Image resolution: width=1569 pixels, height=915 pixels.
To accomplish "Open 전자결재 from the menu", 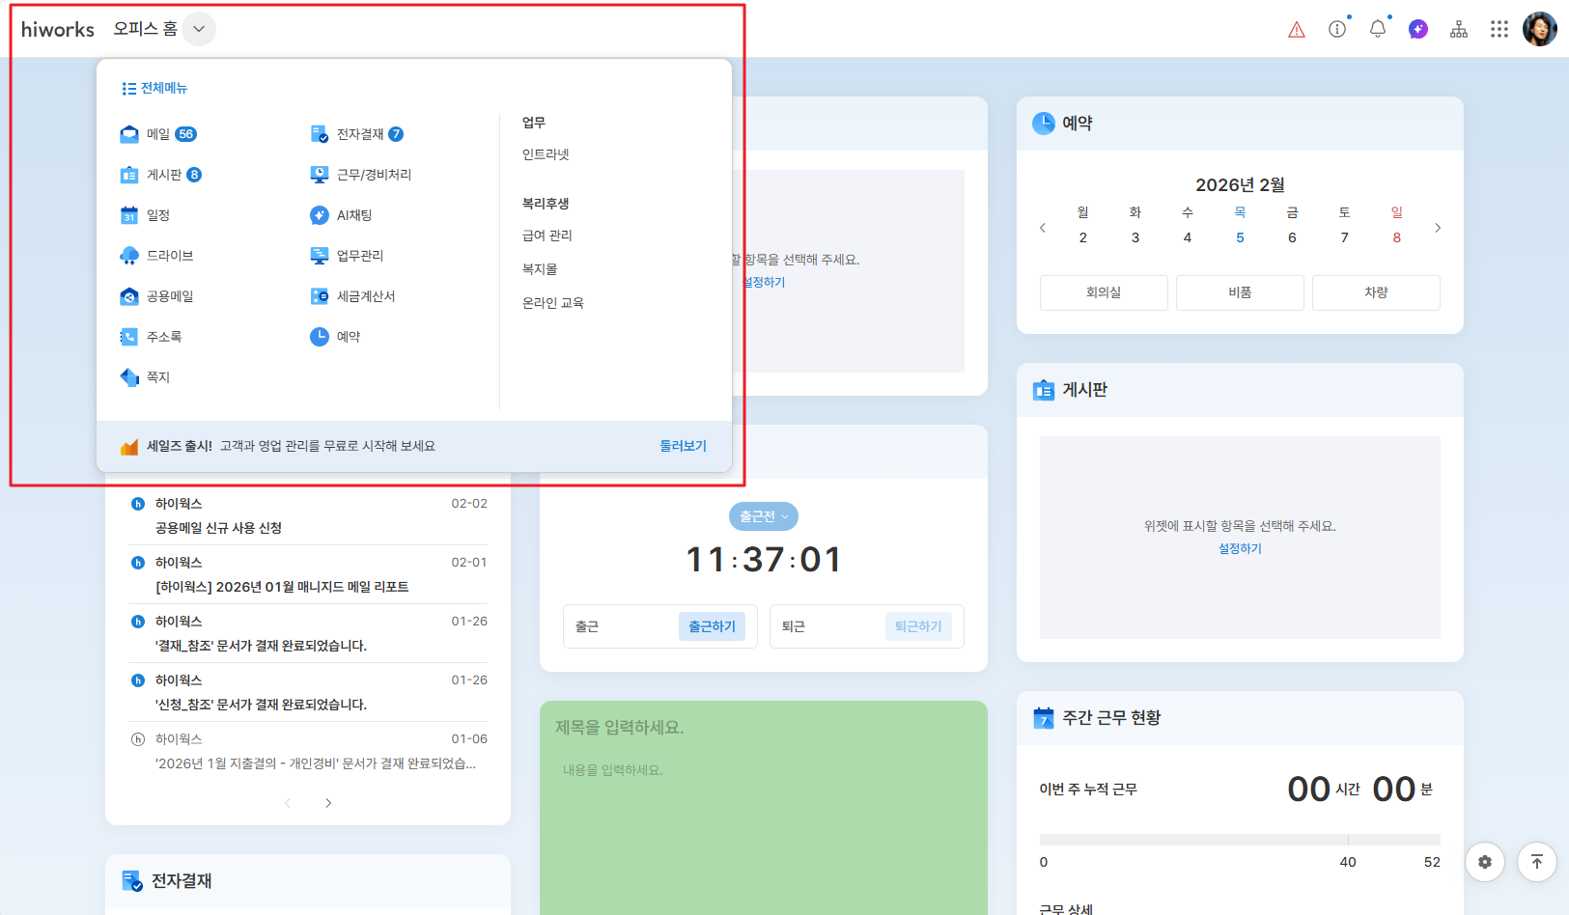I will (359, 134).
